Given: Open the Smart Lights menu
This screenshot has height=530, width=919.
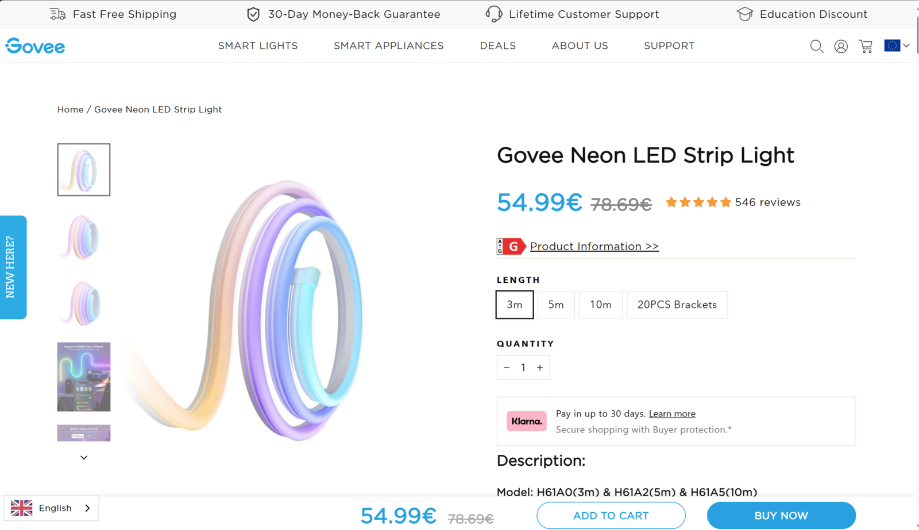Looking at the screenshot, I should (258, 46).
